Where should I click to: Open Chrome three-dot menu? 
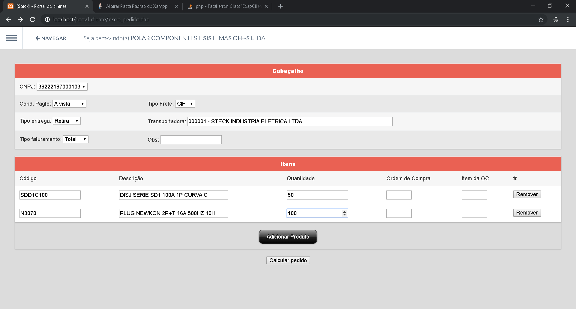568,19
